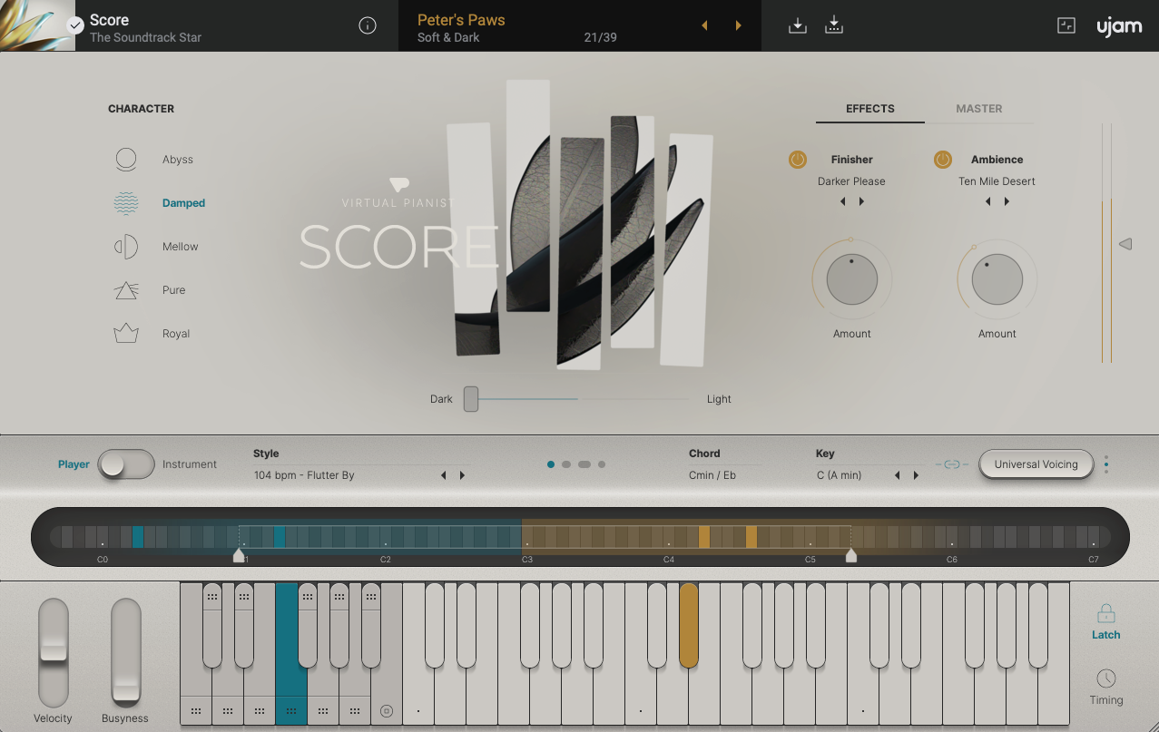Select the second page indicator dot
This screenshot has width=1159, height=732.
[x=566, y=464]
